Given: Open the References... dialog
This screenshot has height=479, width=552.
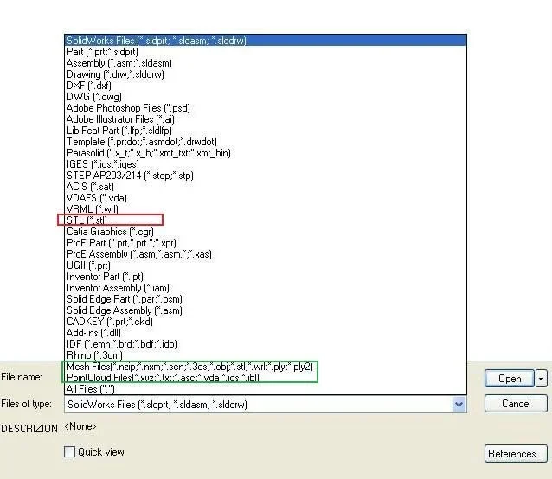Looking at the screenshot, I should pyautogui.click(x=516, y=454).
